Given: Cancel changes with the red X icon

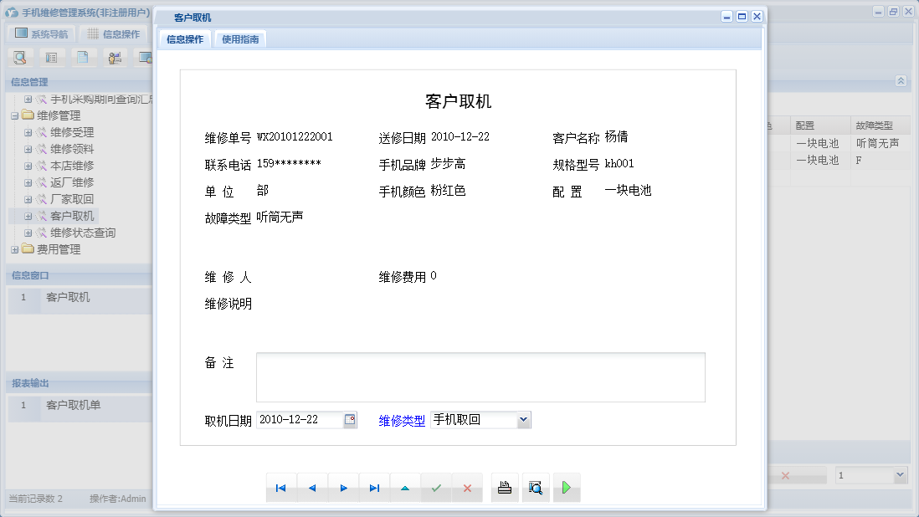Looking at the screenshot, I should tap(467, 487).
